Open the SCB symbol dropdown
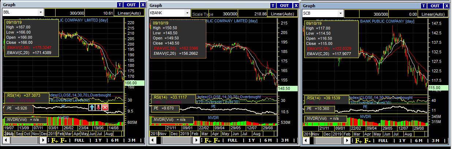Image resolution: width=452 pixels, height=149 pixels. 341,14
